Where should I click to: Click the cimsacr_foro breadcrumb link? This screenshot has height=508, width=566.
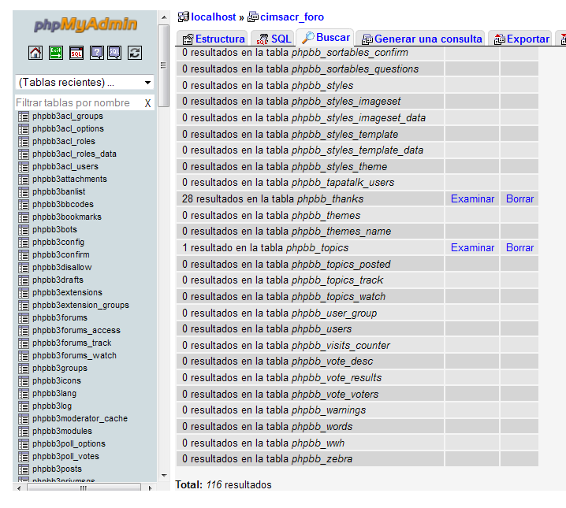pyautogui.click(x=292, y=17)
